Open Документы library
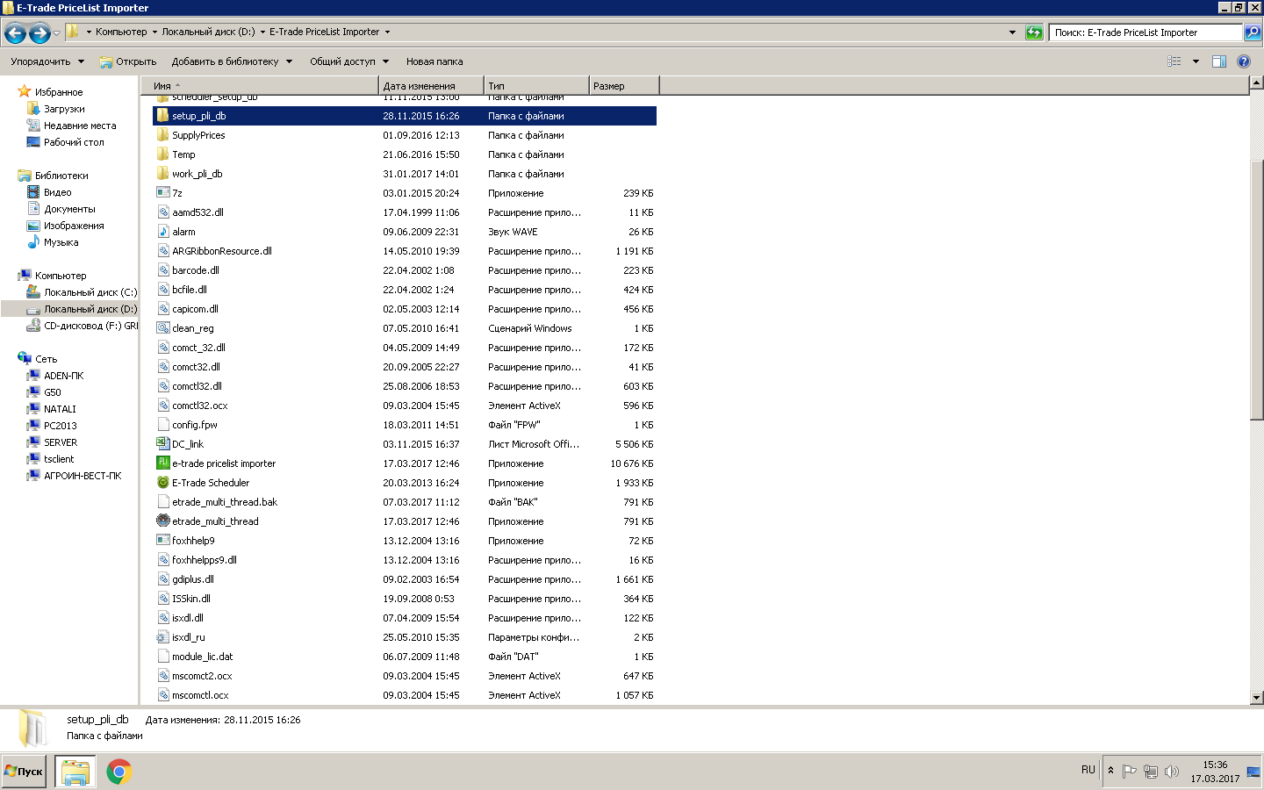This screenshot has width=1264, height=790. point(69,209)
